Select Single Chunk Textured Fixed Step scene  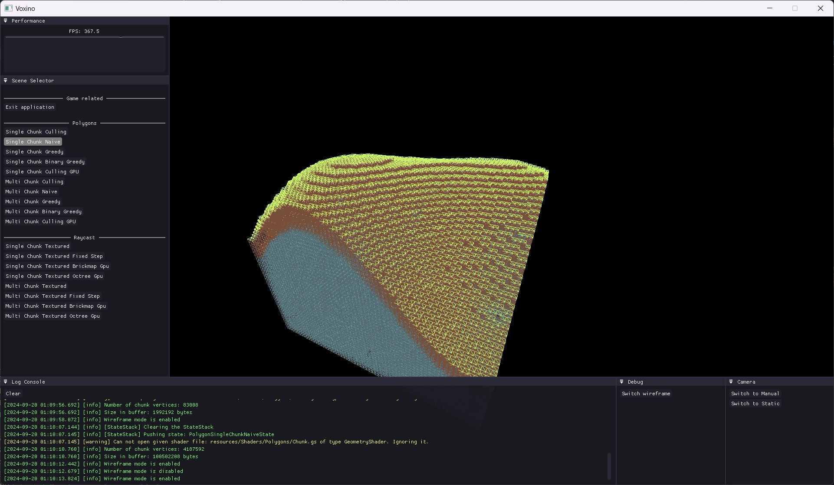[x=54, y=256]
